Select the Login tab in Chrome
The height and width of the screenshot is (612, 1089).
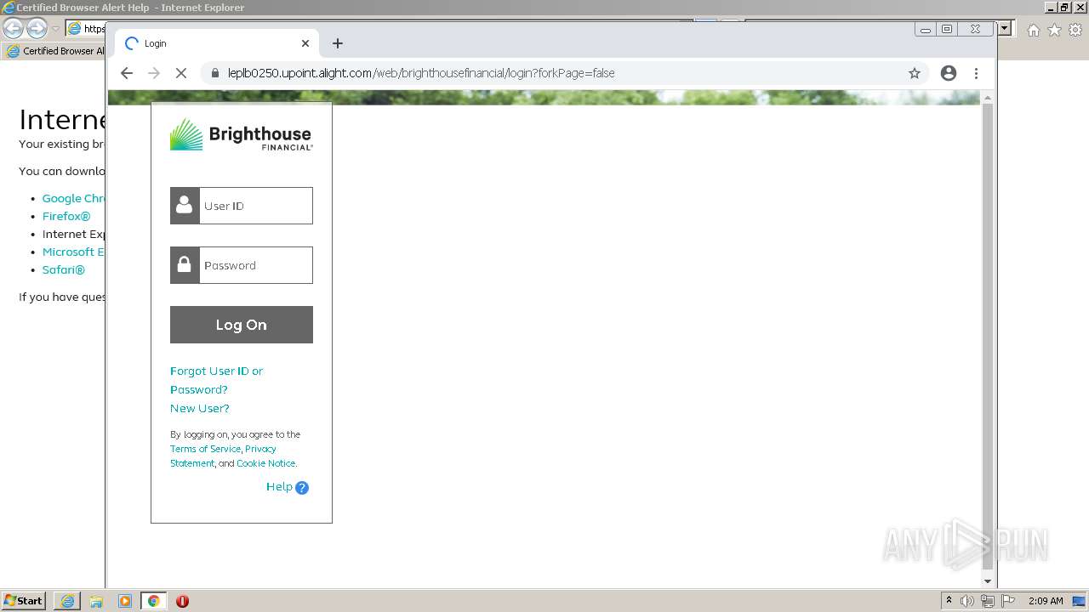click(217, 43)
